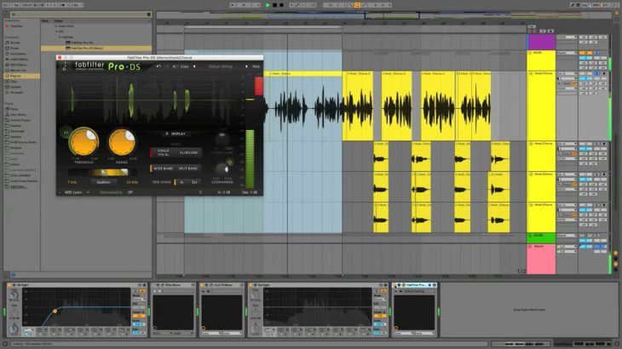Clear the browser search field

point(149,14)
